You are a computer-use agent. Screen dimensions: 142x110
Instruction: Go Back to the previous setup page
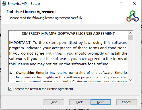tap(79, 102)
